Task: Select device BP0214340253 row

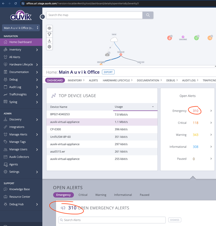Action: point(102,114)
